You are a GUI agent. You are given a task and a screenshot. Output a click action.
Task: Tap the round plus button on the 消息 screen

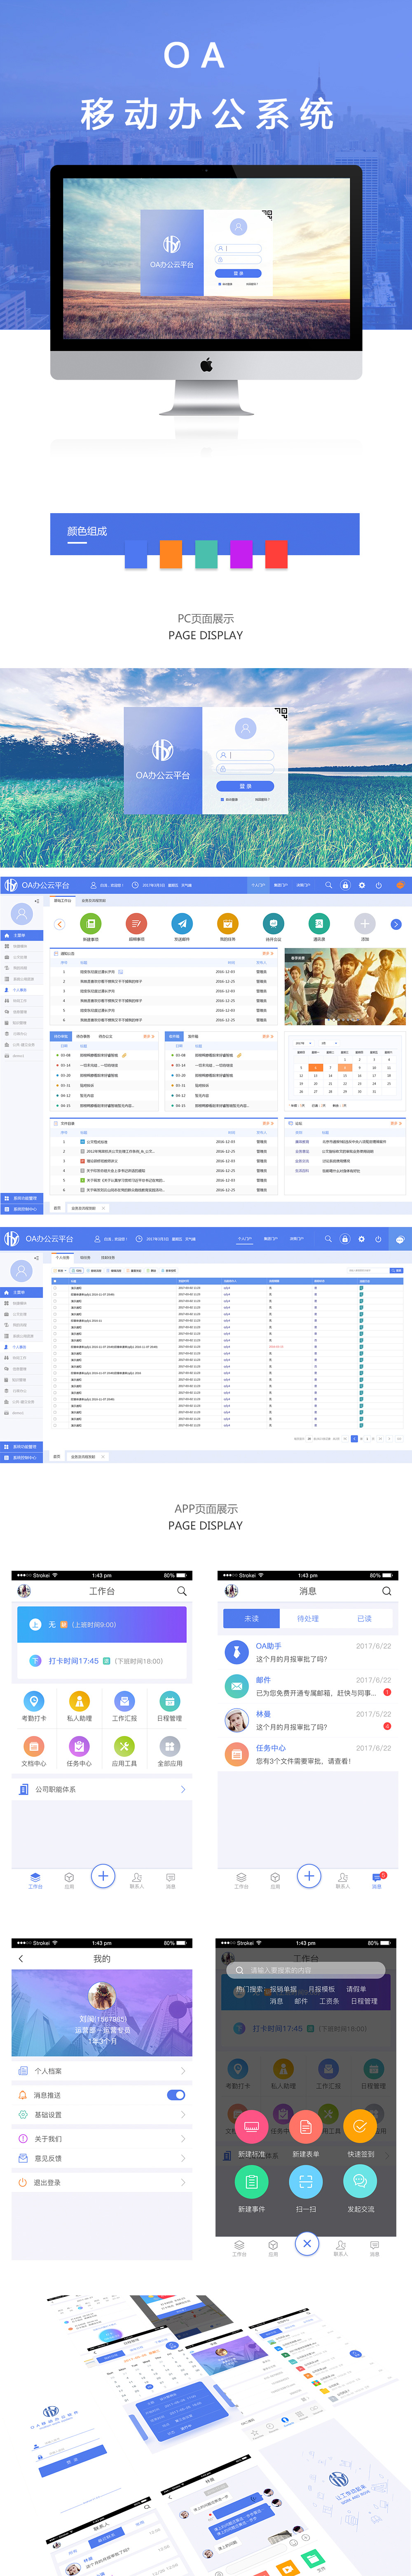pyautogui.click(x=309, y=1876)
